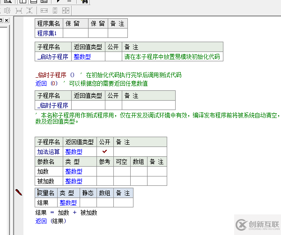Toggle the 可空 cell for parameter 被加数
Viewport: 281px width, 235px height.
pyautogui.click(x=122, y=181)
